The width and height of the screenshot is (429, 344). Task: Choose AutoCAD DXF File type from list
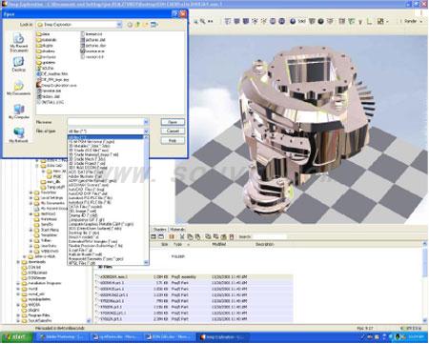pos(88,193)
